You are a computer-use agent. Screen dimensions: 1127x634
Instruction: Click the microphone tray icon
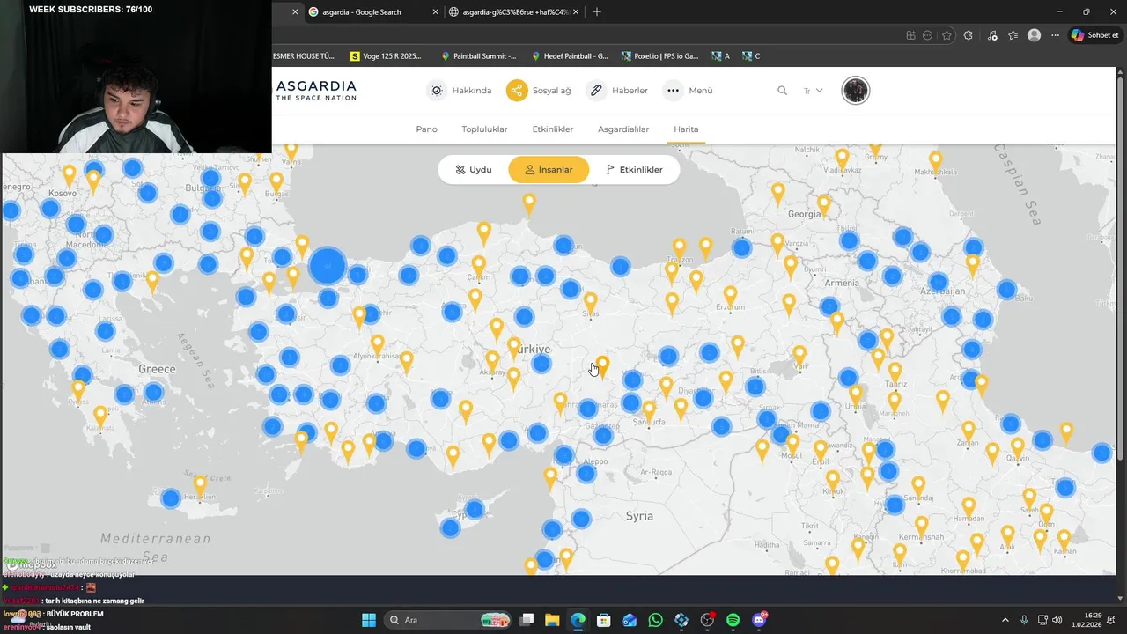point(1024,620)
